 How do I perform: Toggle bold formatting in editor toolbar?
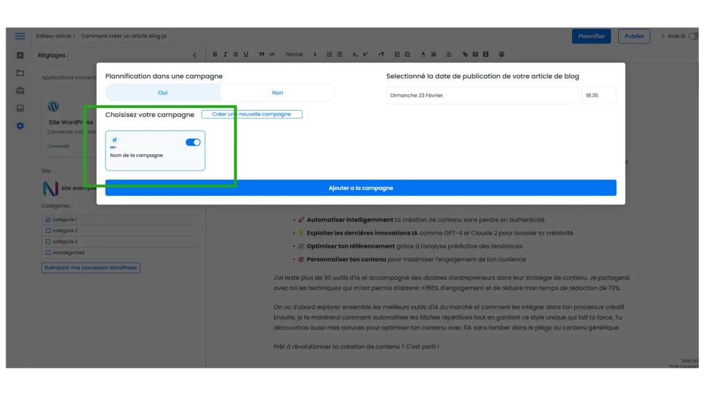(x=215, y=54)
